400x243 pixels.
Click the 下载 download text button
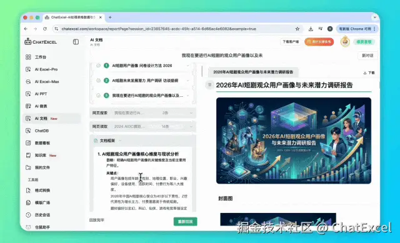(x=371, y=73)
